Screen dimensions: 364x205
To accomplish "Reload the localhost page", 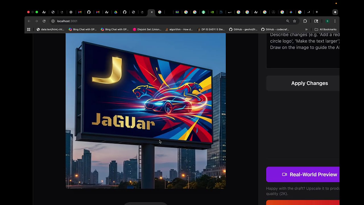I will tap(44, 21).
